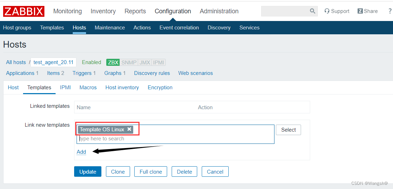
Task: Open Web scenarios link
Action: tap(195, 73)
